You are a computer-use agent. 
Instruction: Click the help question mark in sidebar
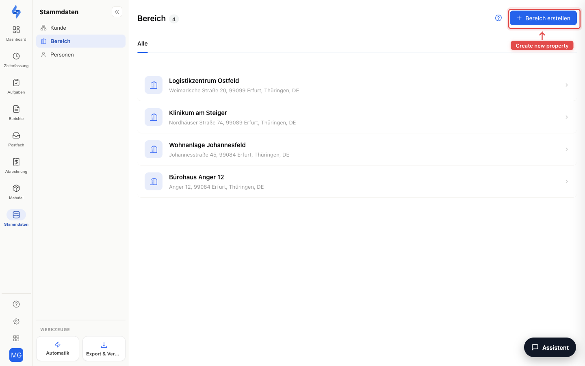pyautogui.click(x=16, y=304)
